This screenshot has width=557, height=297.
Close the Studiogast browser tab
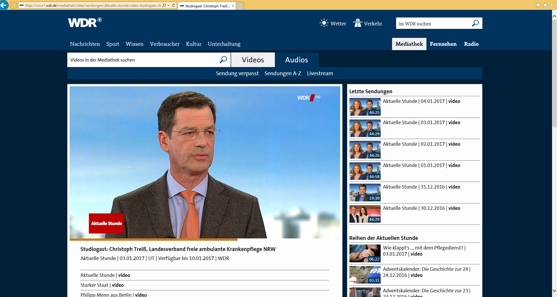[233, 6]
